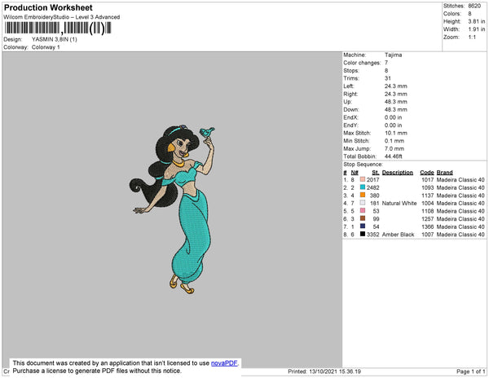This screenshot has height=378, width=489.
Task: Select the 'Code' column header
Action: pyautogui.click(x=427, y=173)
